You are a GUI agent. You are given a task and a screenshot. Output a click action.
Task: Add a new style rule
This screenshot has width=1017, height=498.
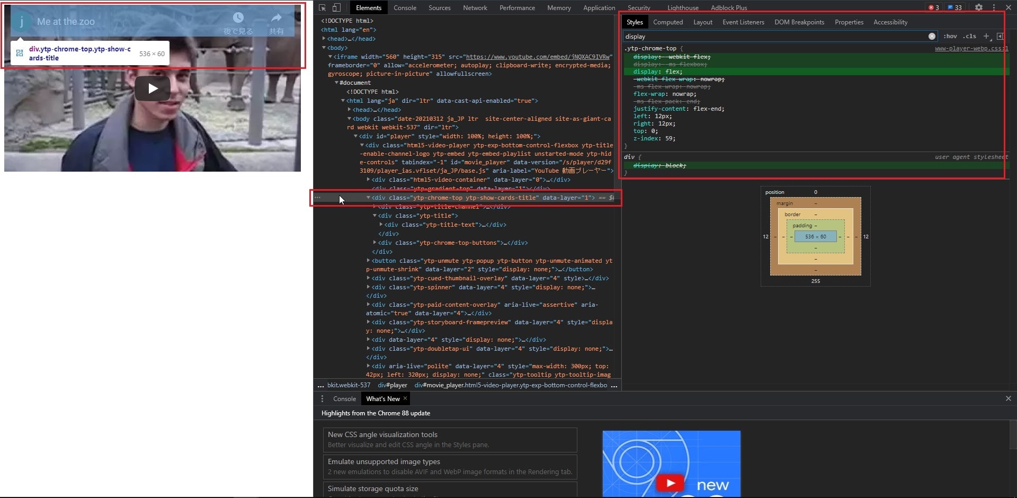986,36
